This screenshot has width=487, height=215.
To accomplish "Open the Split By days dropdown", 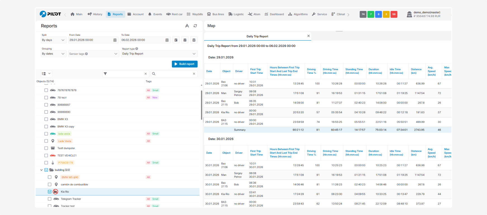I will [53, 40].
